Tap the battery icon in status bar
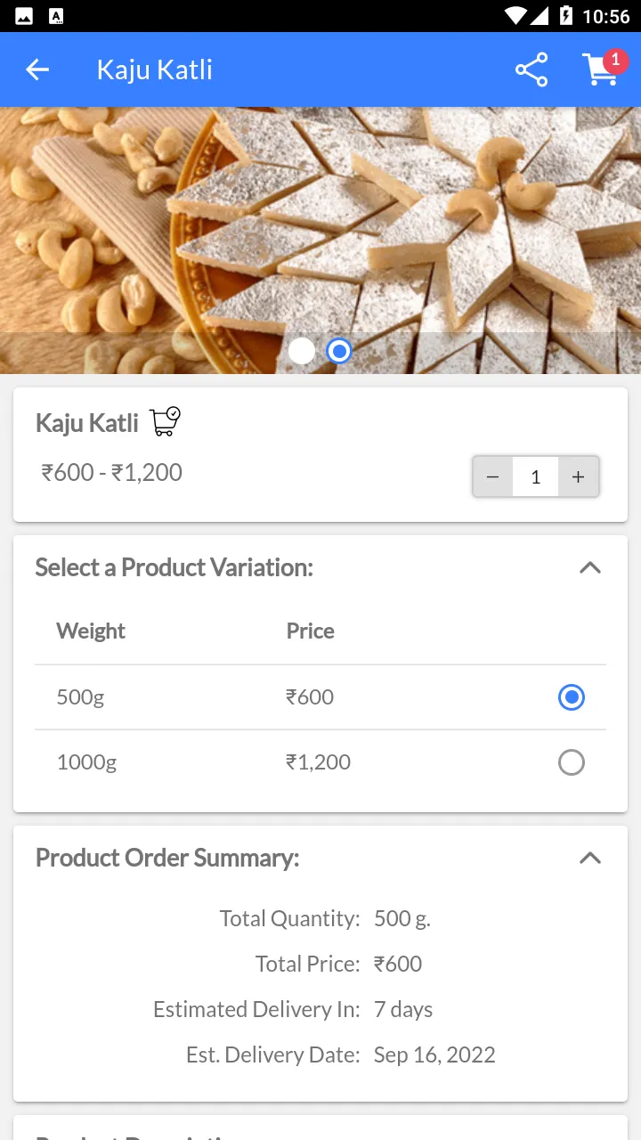Viewport: 641px width, 1140px height. 565,16
